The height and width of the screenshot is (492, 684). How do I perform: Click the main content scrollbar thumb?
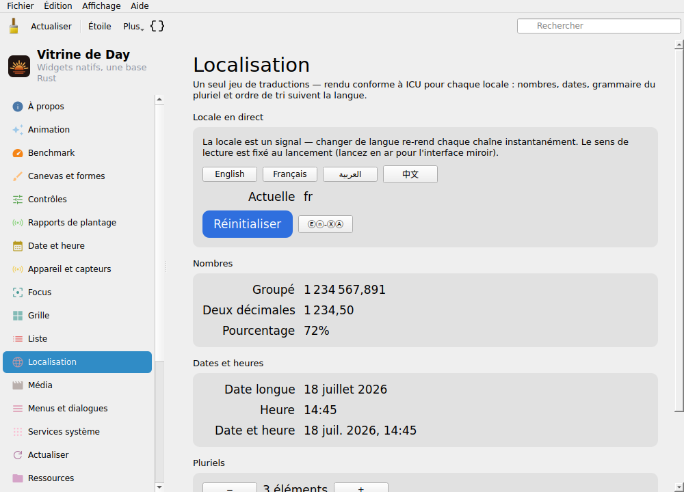click(x=679, y=230)
